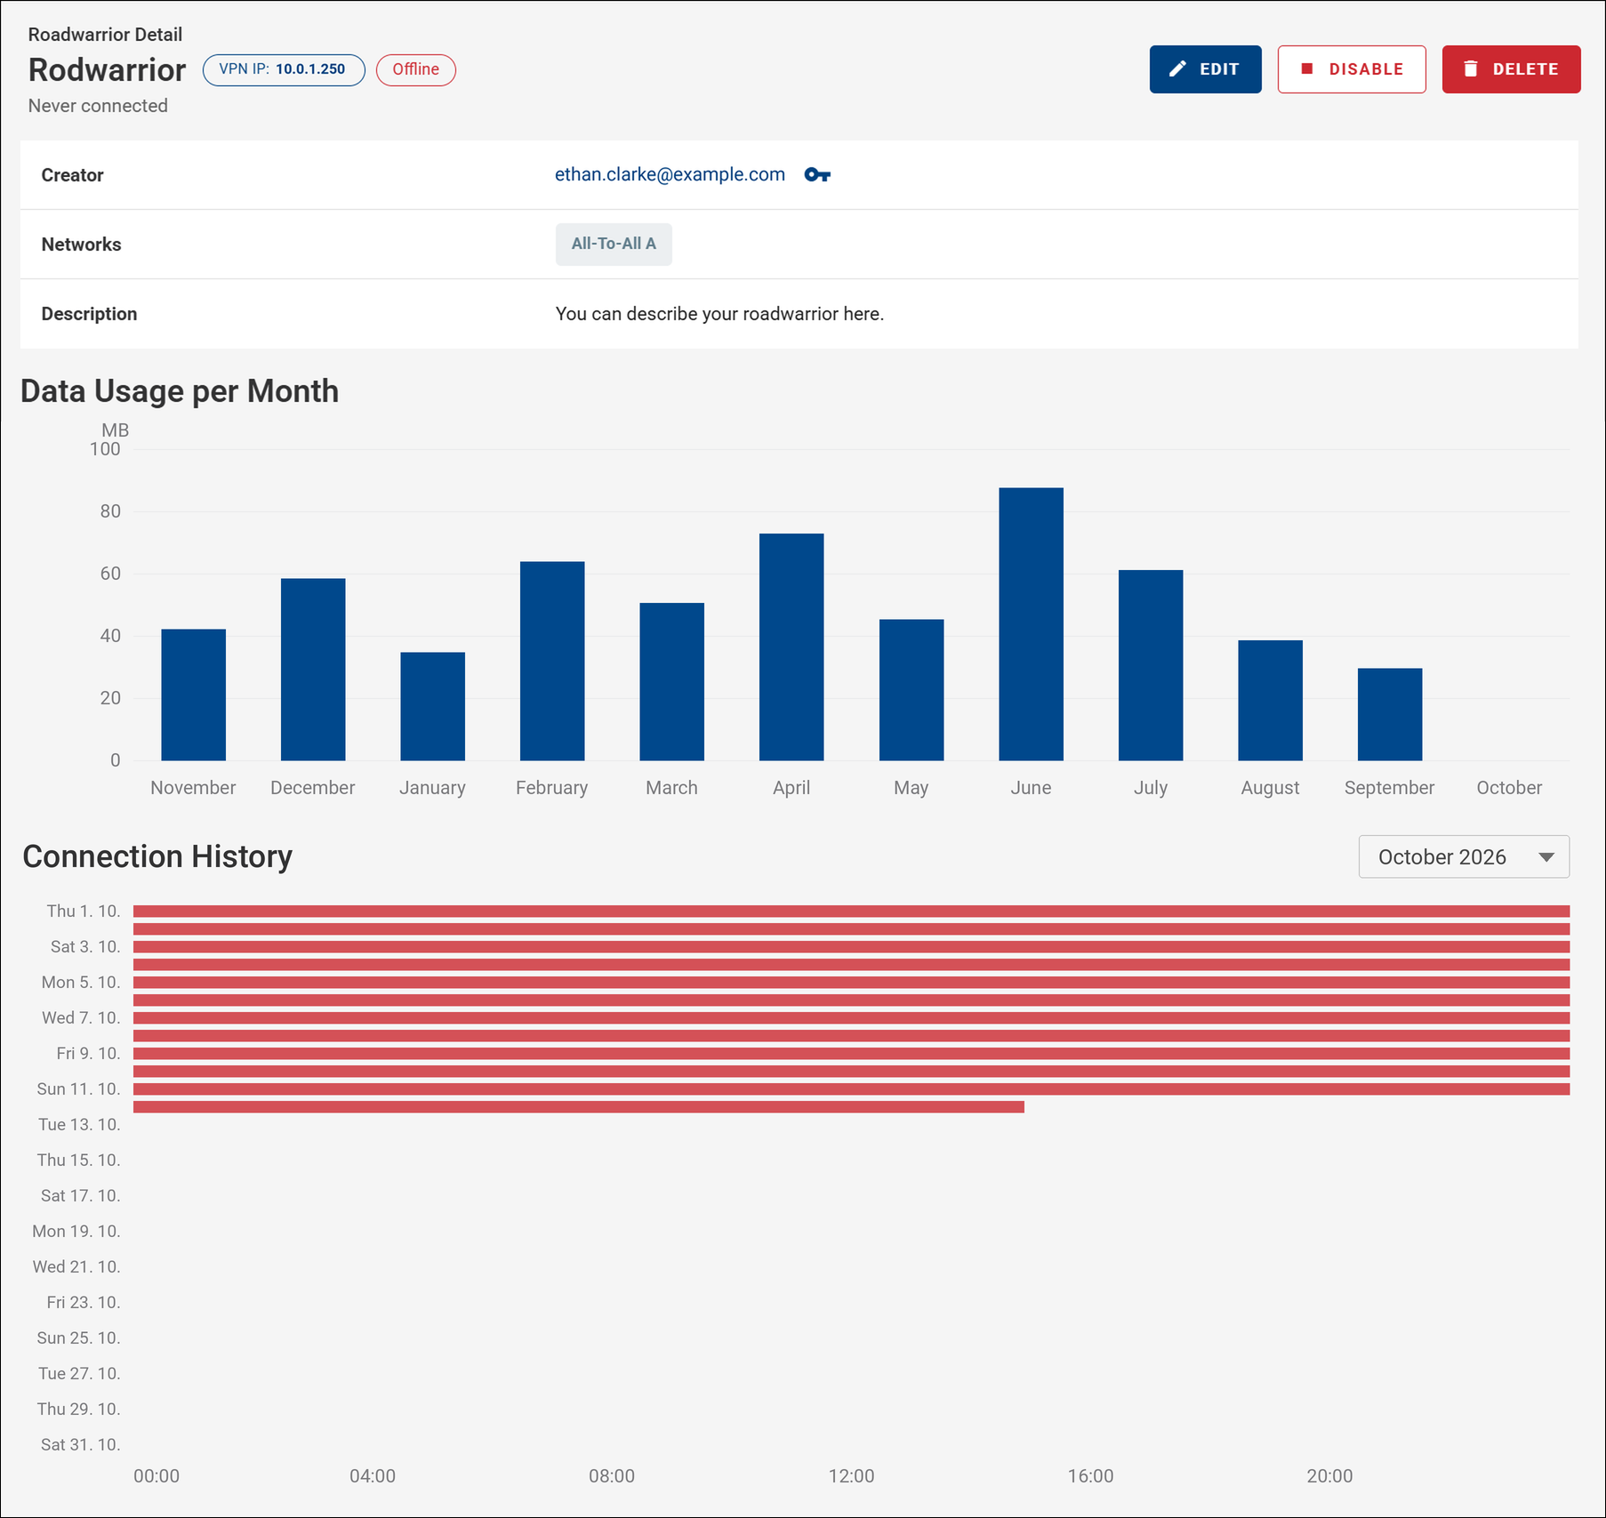1606x1518 pixels.
Task: Click the November data usage bar
Action: click(x=193, y=695)
